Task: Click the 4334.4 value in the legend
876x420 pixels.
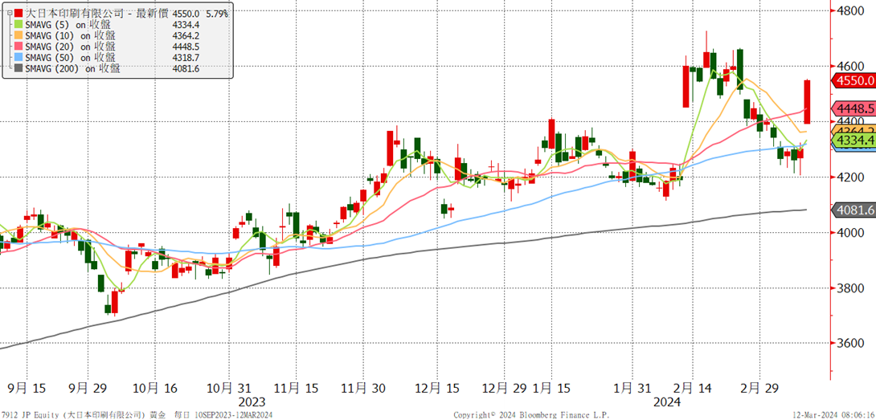Action: point(186,25)
